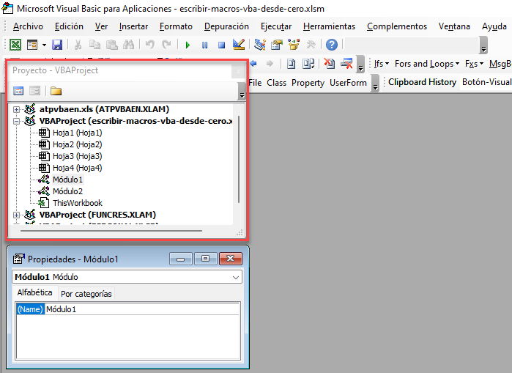
Task: Select Hoja3 (Hoja3) in project tree
Action: pos(78,156)
